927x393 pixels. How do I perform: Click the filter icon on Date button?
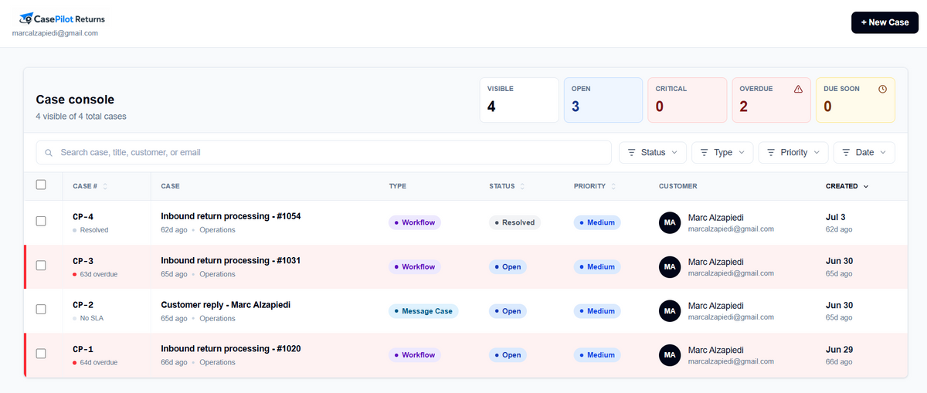click(x=846, y=153)
